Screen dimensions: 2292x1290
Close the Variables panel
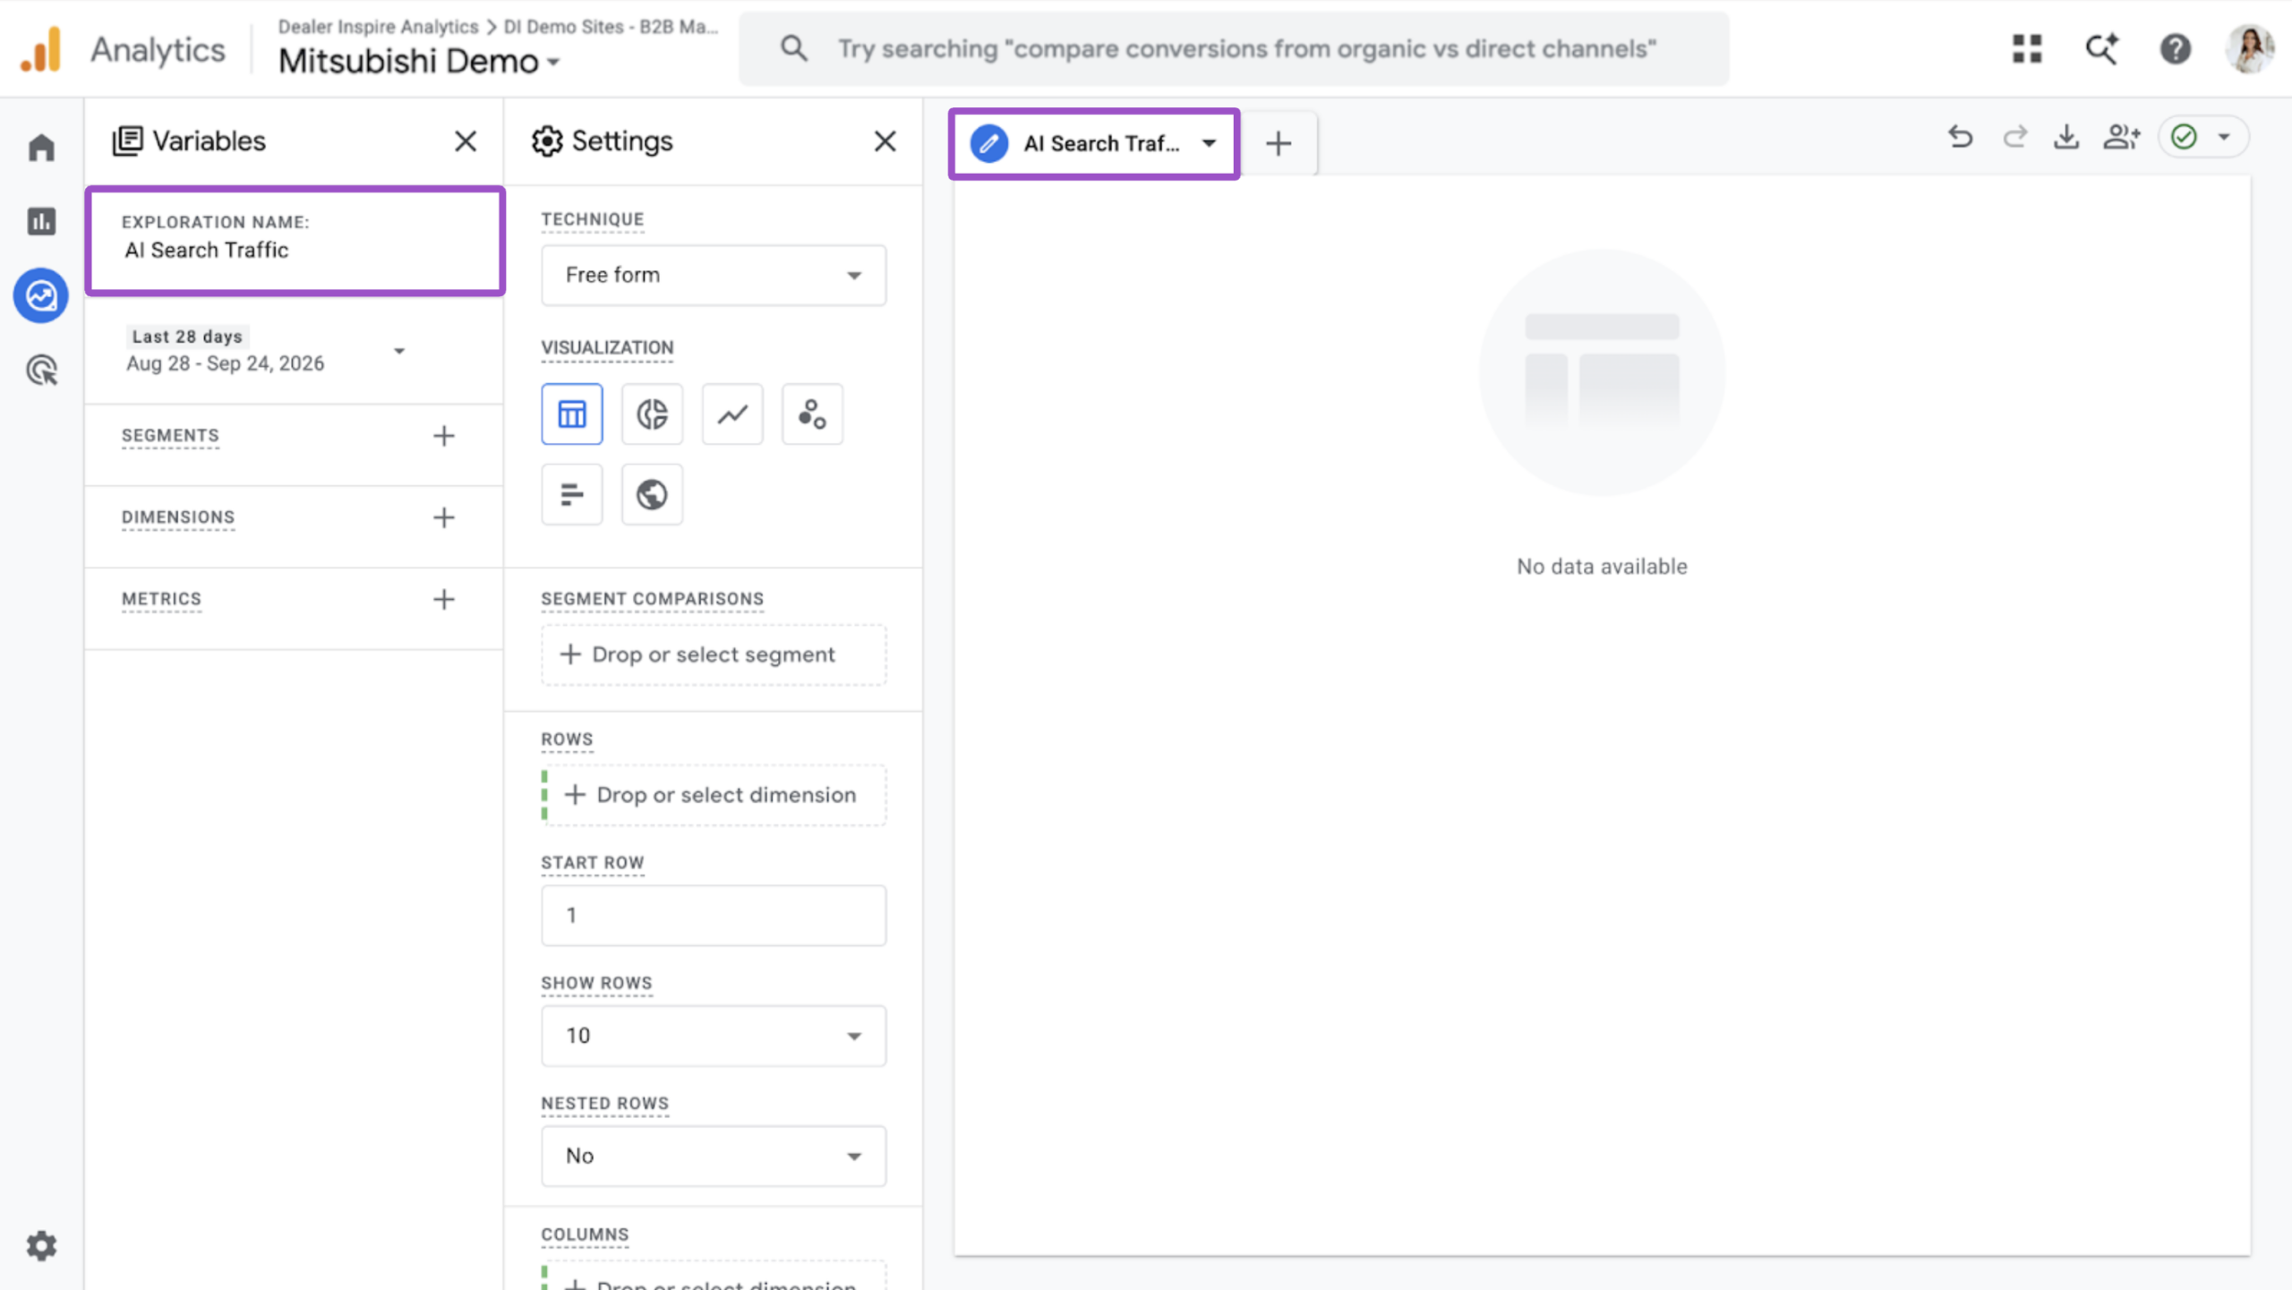point(466,141)
